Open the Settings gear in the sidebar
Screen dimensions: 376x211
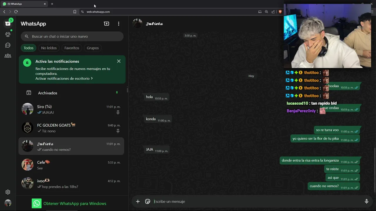tap(8, 192)
